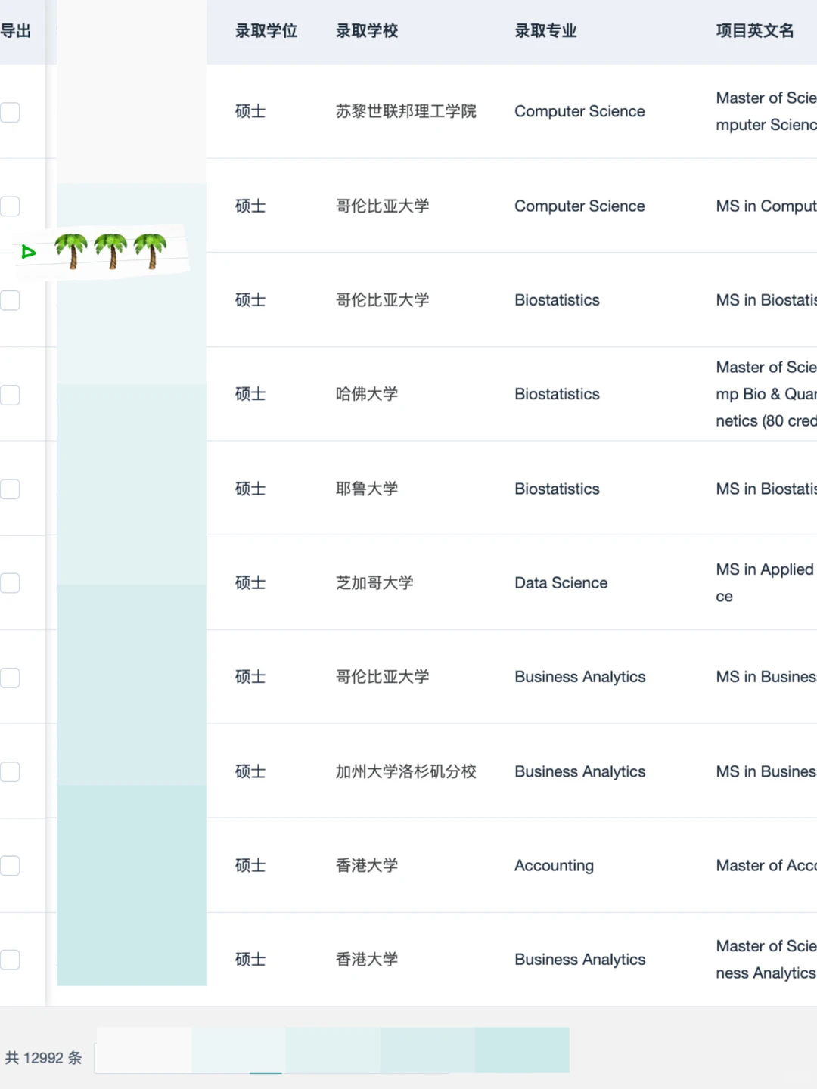Select the checkbox for 耶鲁大学 row
The height and width of the screenshot is (1089, 817).
pyautogui.click(x=9, y=489)
